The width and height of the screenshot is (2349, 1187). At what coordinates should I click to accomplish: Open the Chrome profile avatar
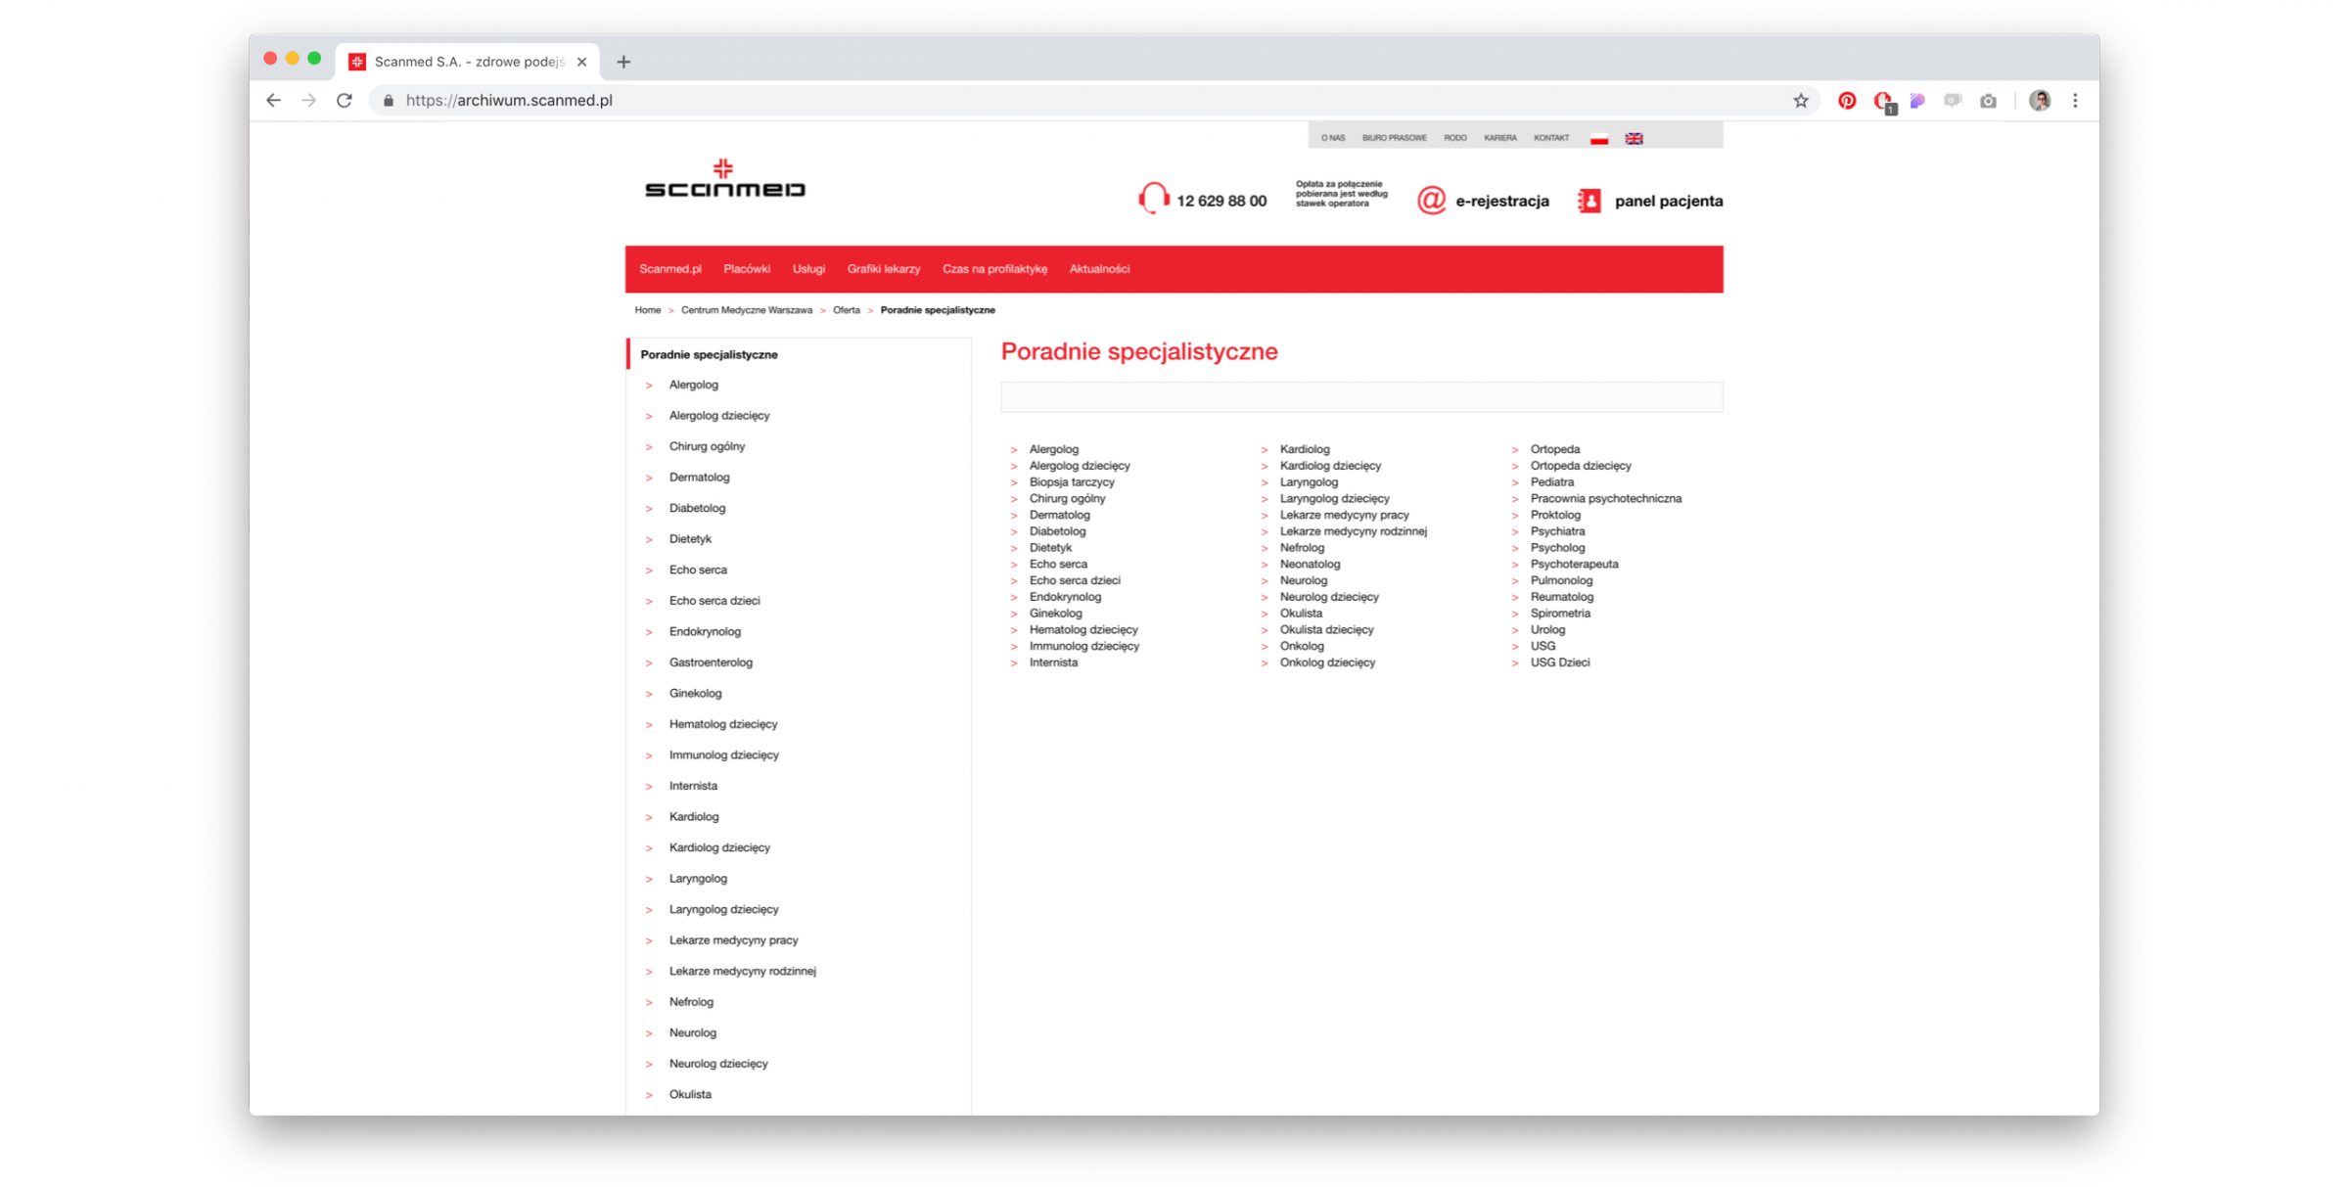(2040, 101)
